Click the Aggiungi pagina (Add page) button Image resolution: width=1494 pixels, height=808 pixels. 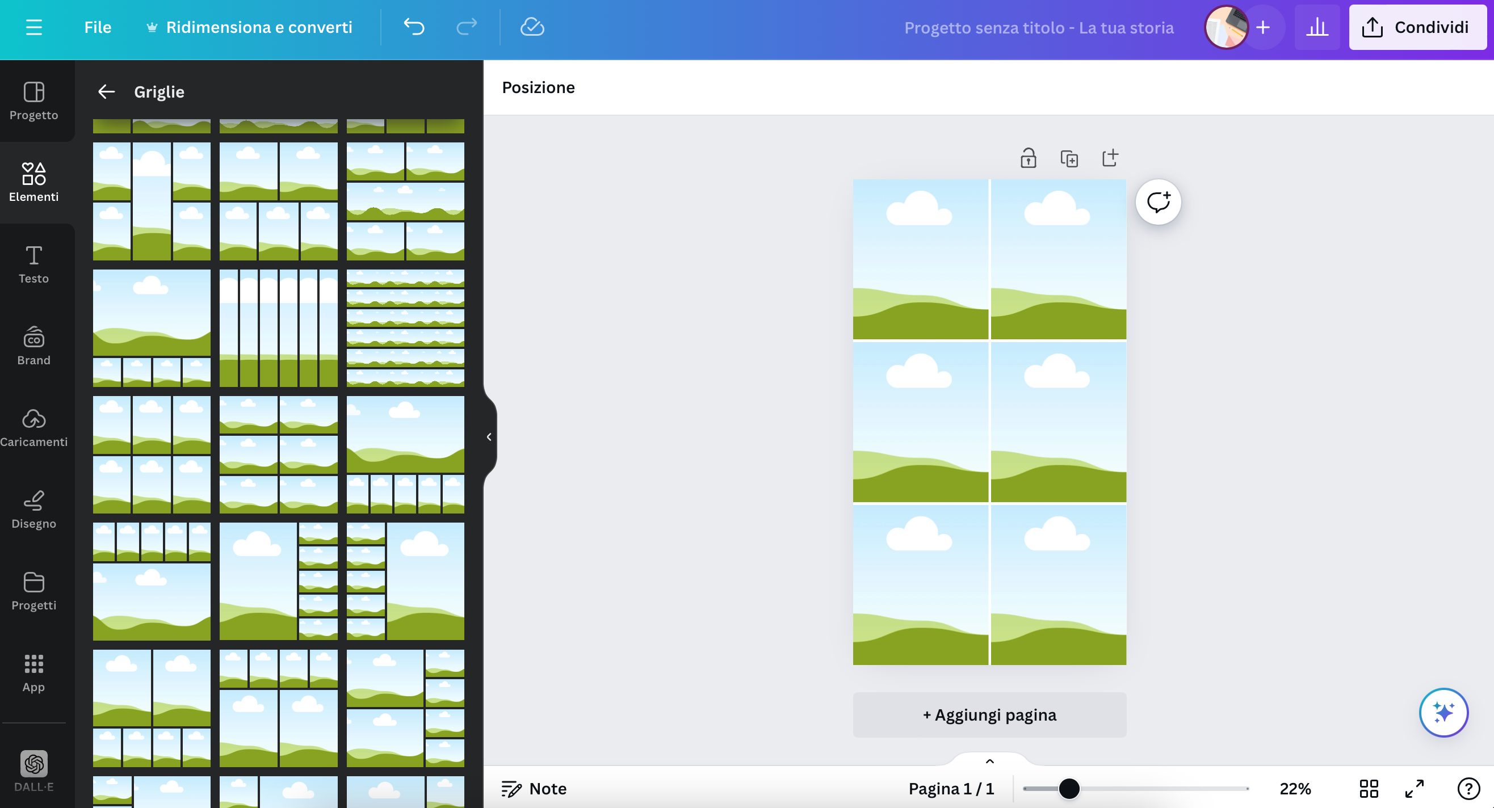[x=989, y=714]
